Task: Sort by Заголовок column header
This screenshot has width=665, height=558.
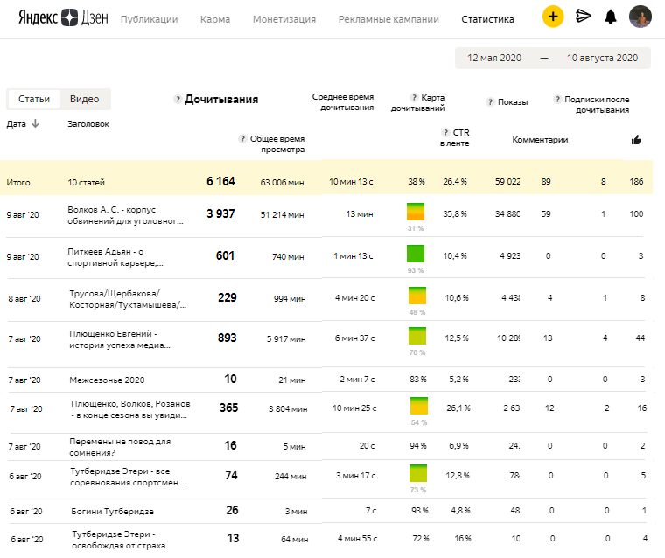Action: (x=88, y=124)
